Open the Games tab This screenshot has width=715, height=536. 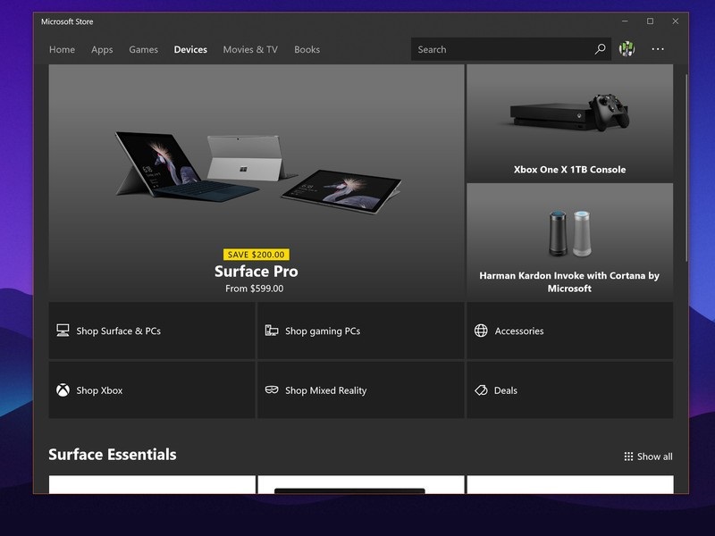pyautogui.click(x=143, y=49)
